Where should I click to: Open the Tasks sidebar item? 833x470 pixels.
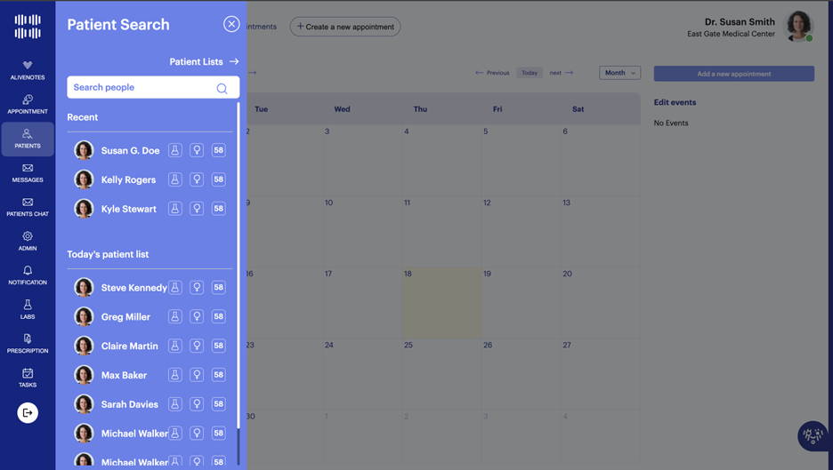[28, 378]
